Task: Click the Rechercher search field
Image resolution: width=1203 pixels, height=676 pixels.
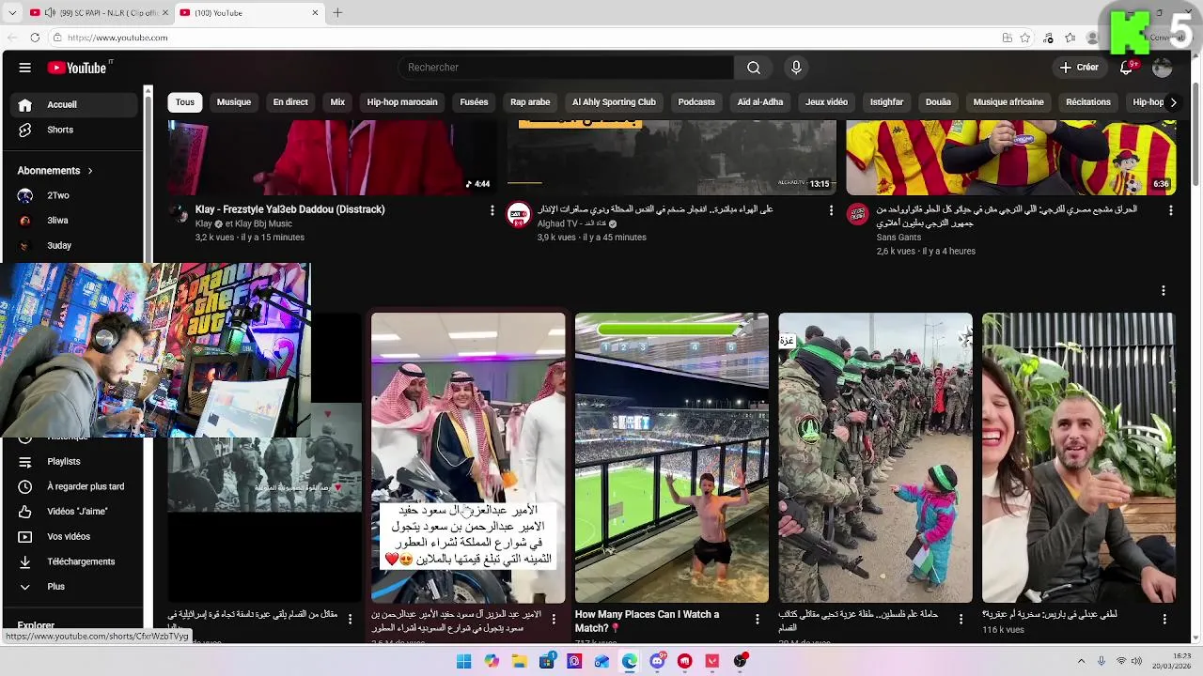Action: (566, 68)
